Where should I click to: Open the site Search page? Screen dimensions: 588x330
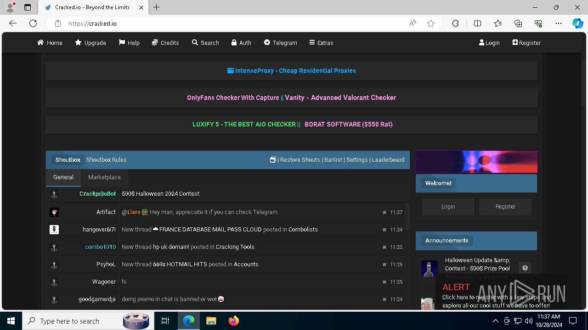205,43
